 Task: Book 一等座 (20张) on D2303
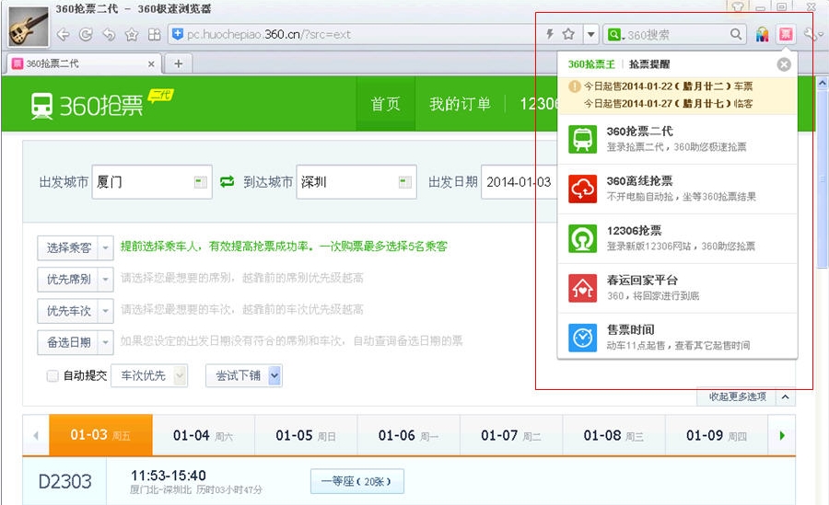pyautogui.click(x=357, y=481)
